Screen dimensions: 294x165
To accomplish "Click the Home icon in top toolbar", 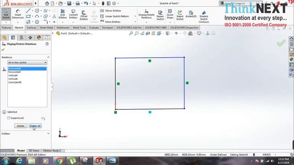I will coord(47,3).
